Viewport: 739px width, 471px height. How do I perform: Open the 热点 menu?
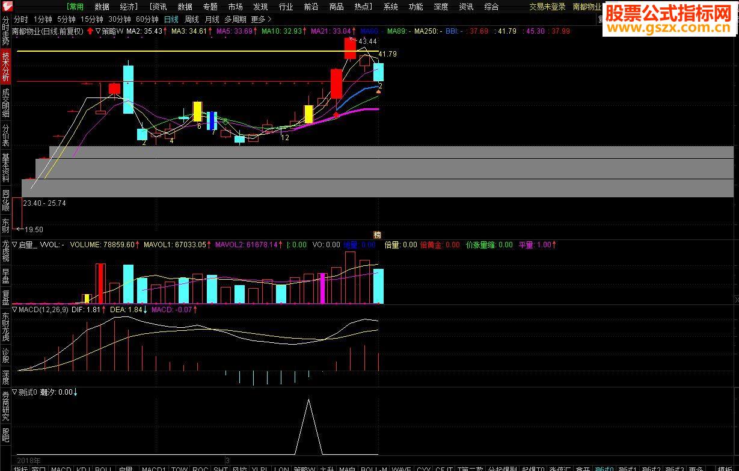coord(362,7)
